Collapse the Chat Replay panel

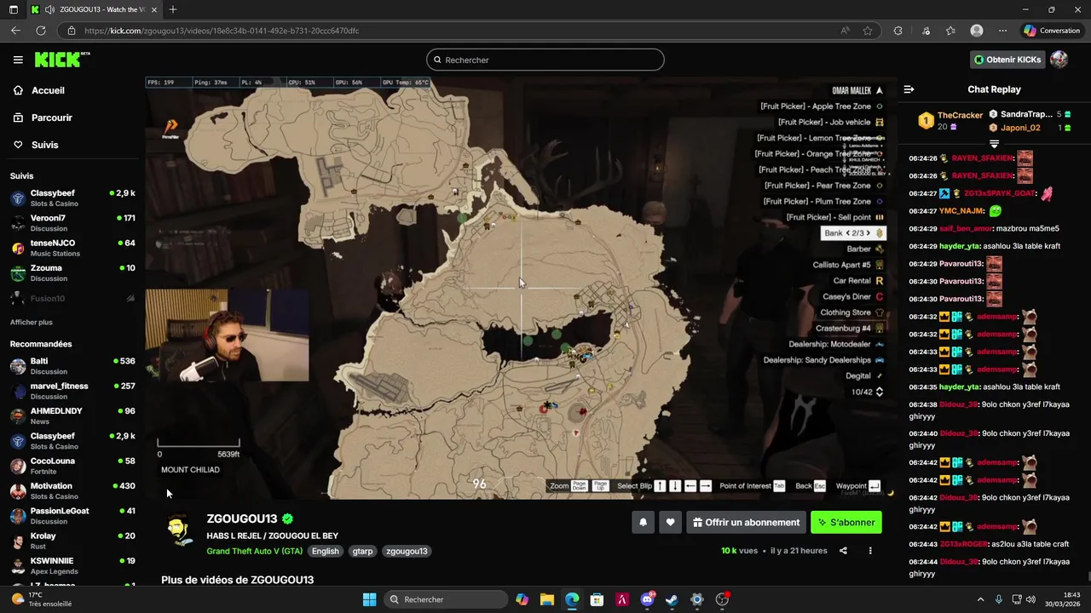[909, 89]
